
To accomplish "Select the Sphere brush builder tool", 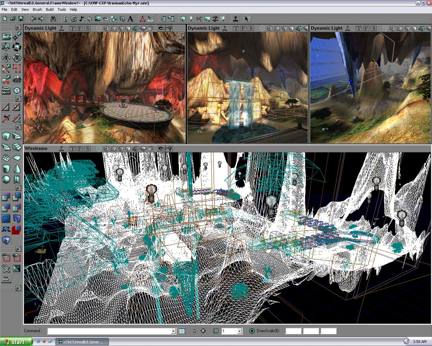I will tap(5, 177).
